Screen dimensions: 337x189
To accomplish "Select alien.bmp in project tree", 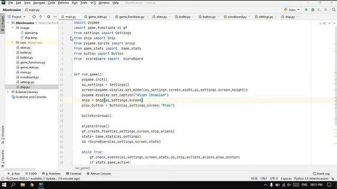I will coord(31,33).
